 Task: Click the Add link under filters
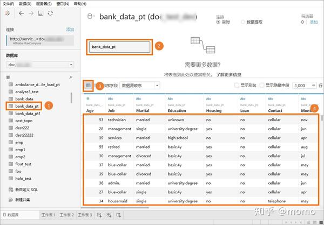[x=313, y=22]
